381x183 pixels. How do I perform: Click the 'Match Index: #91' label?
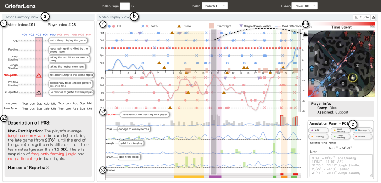(x=21, y=25)
